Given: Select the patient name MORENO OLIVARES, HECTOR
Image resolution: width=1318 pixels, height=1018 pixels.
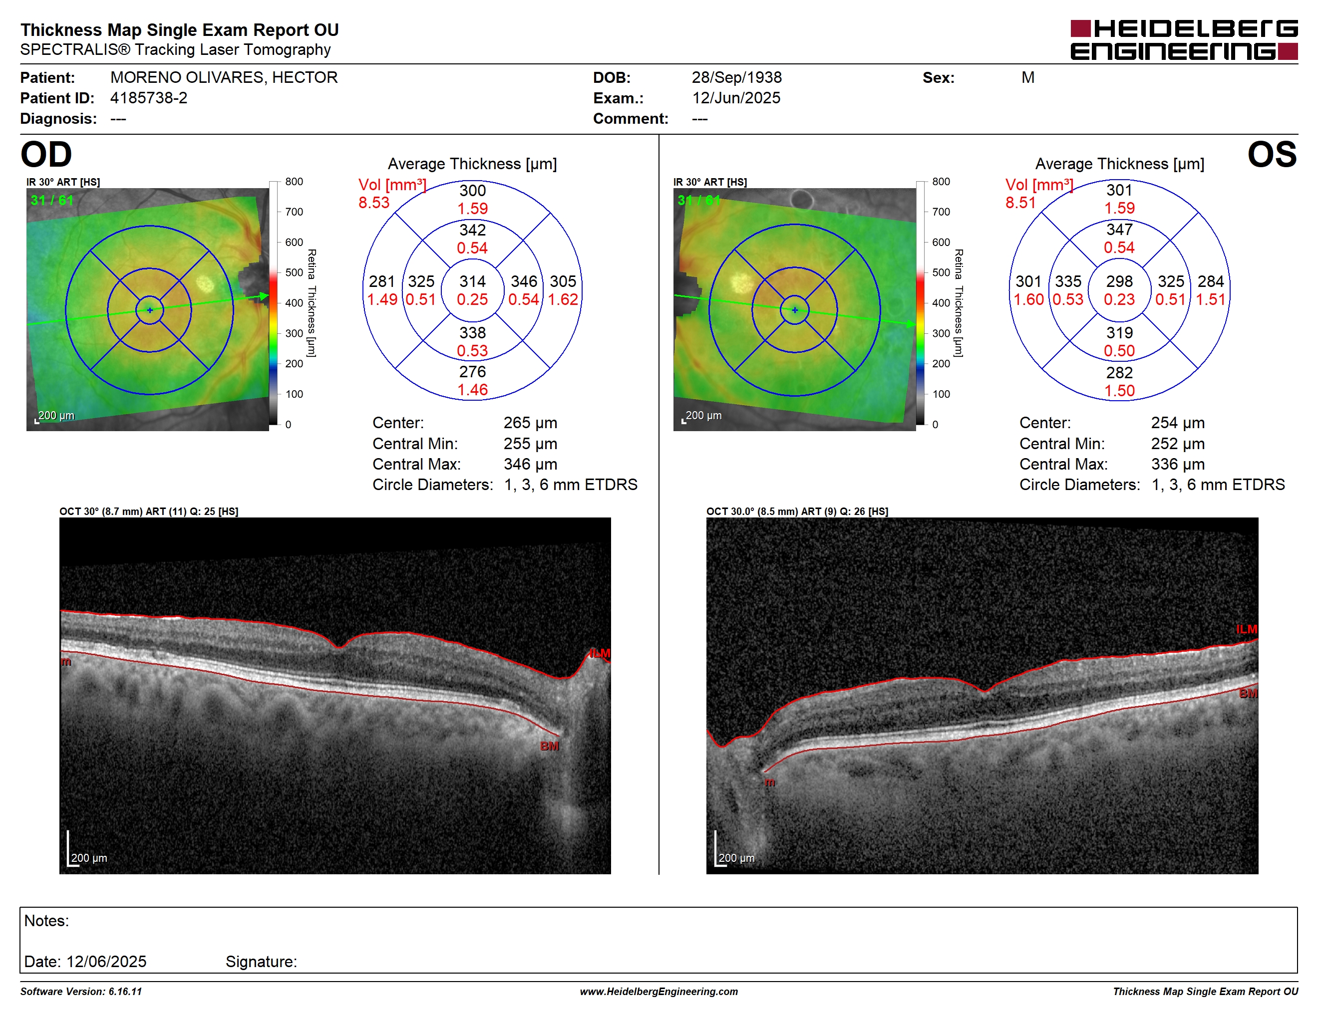Looking at the screenshot, I should (224, 77).
